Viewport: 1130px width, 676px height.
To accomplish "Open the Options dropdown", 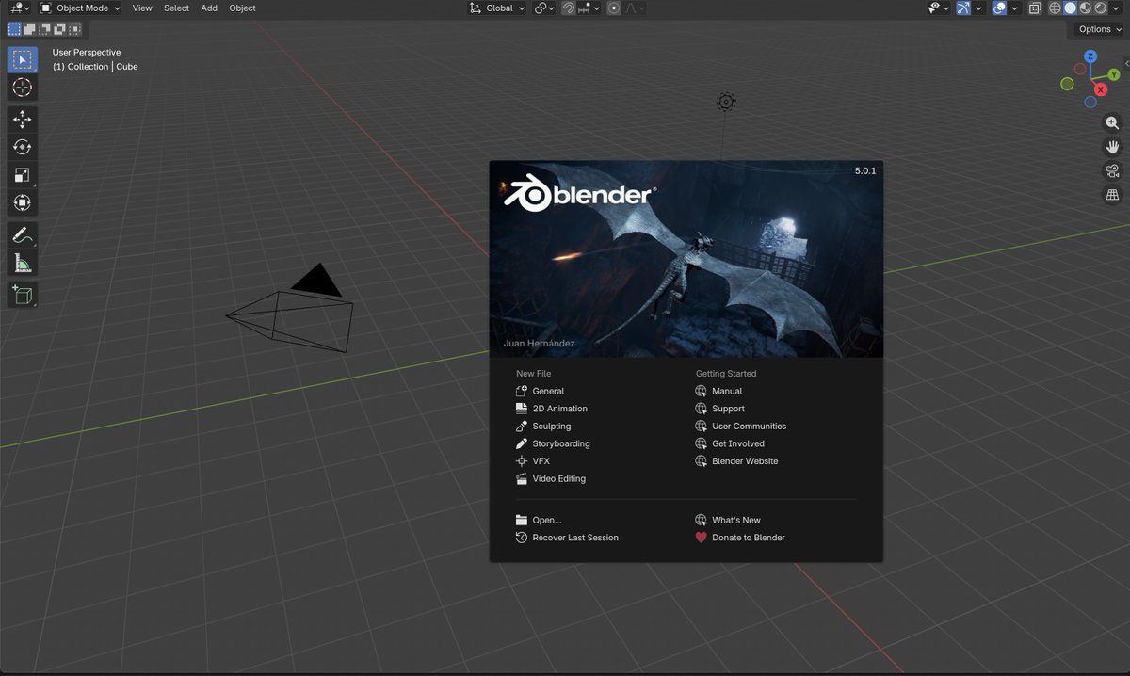I will pos(1101,29).
